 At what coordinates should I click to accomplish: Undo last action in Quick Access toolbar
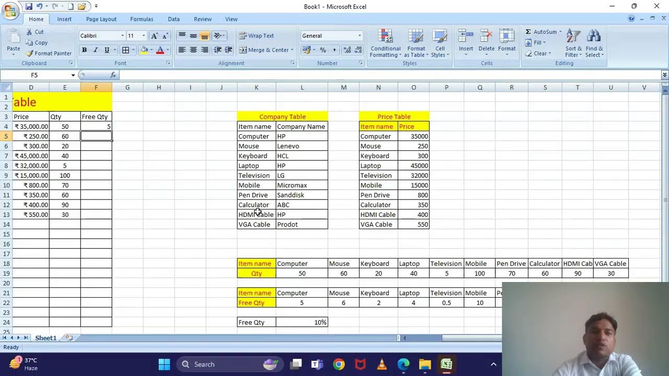tap(39, 6)
